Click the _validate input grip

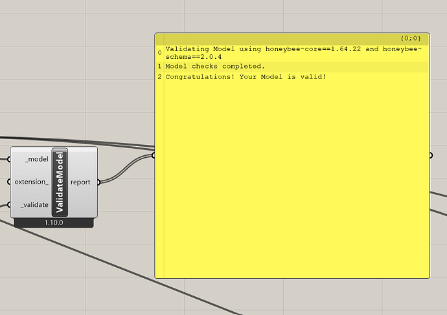click(9, 204)
